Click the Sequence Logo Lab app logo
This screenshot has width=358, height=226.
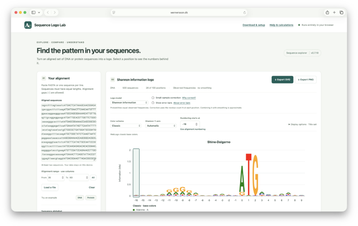[x=28, y=25]
